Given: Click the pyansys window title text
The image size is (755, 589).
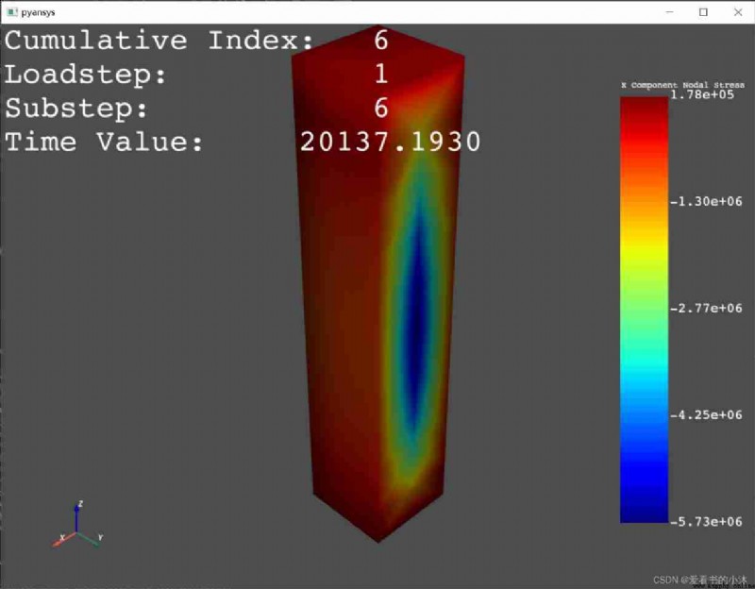Looking at the screenshot, I should pos(38,12).
